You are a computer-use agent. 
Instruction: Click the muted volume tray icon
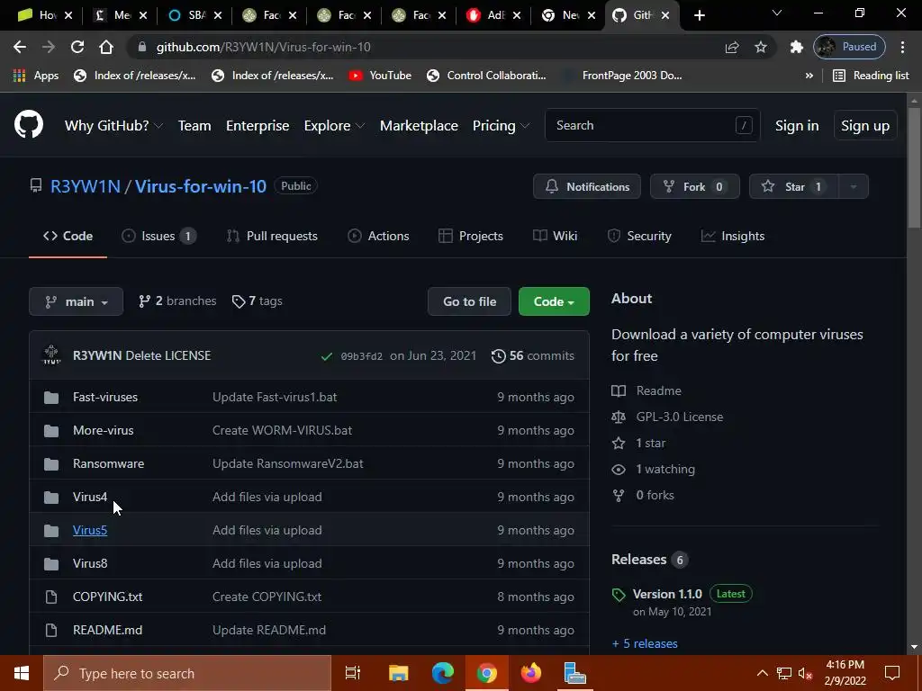point(805,673)
